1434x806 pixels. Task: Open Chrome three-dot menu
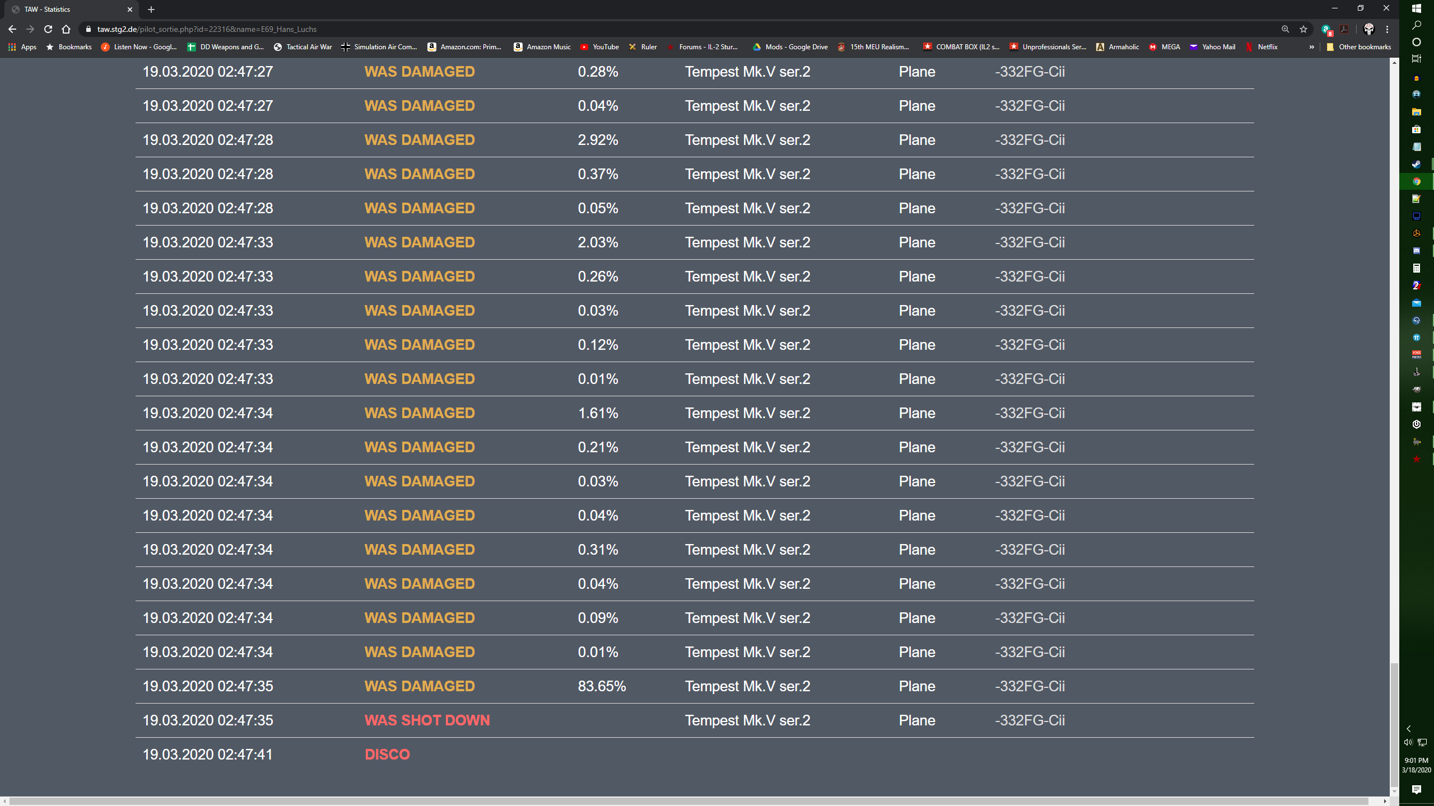pos(1387,29)
